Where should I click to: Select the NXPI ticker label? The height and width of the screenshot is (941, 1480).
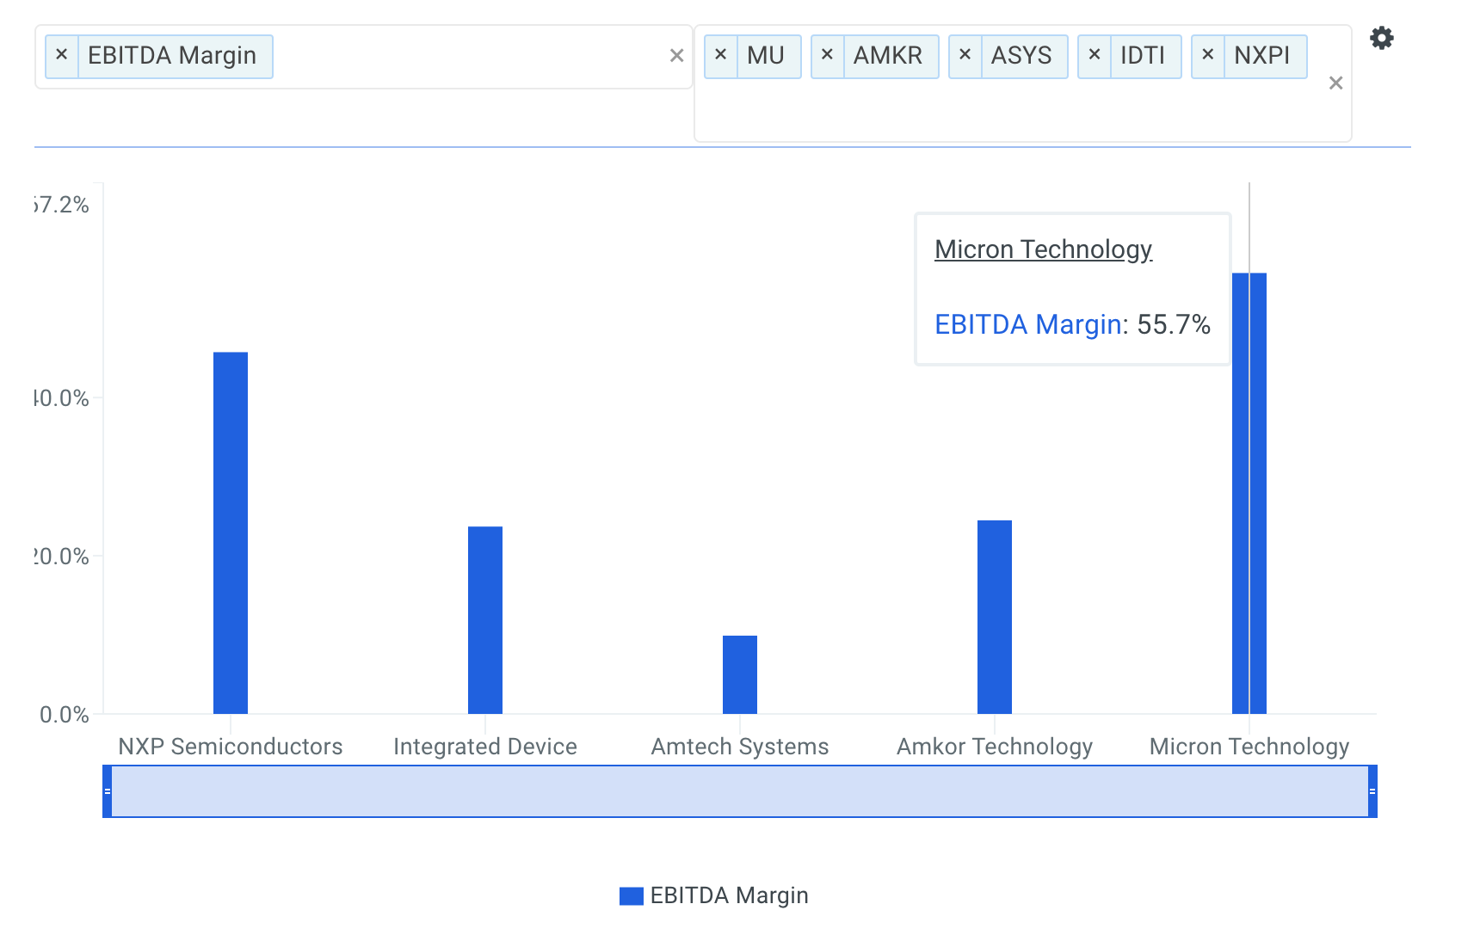[x=1262, y=56]
